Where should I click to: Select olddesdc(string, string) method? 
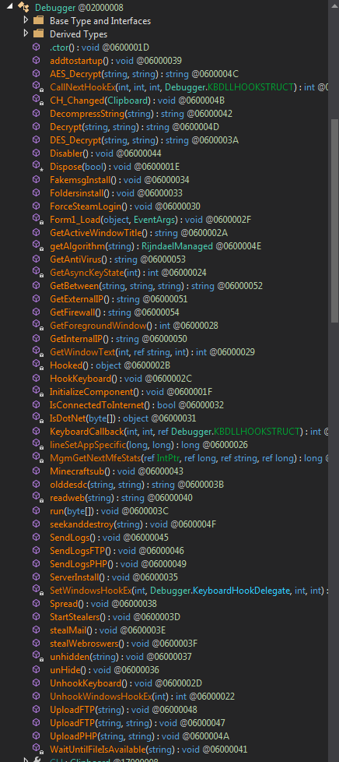pyautogui.click(x=136, y=484)
